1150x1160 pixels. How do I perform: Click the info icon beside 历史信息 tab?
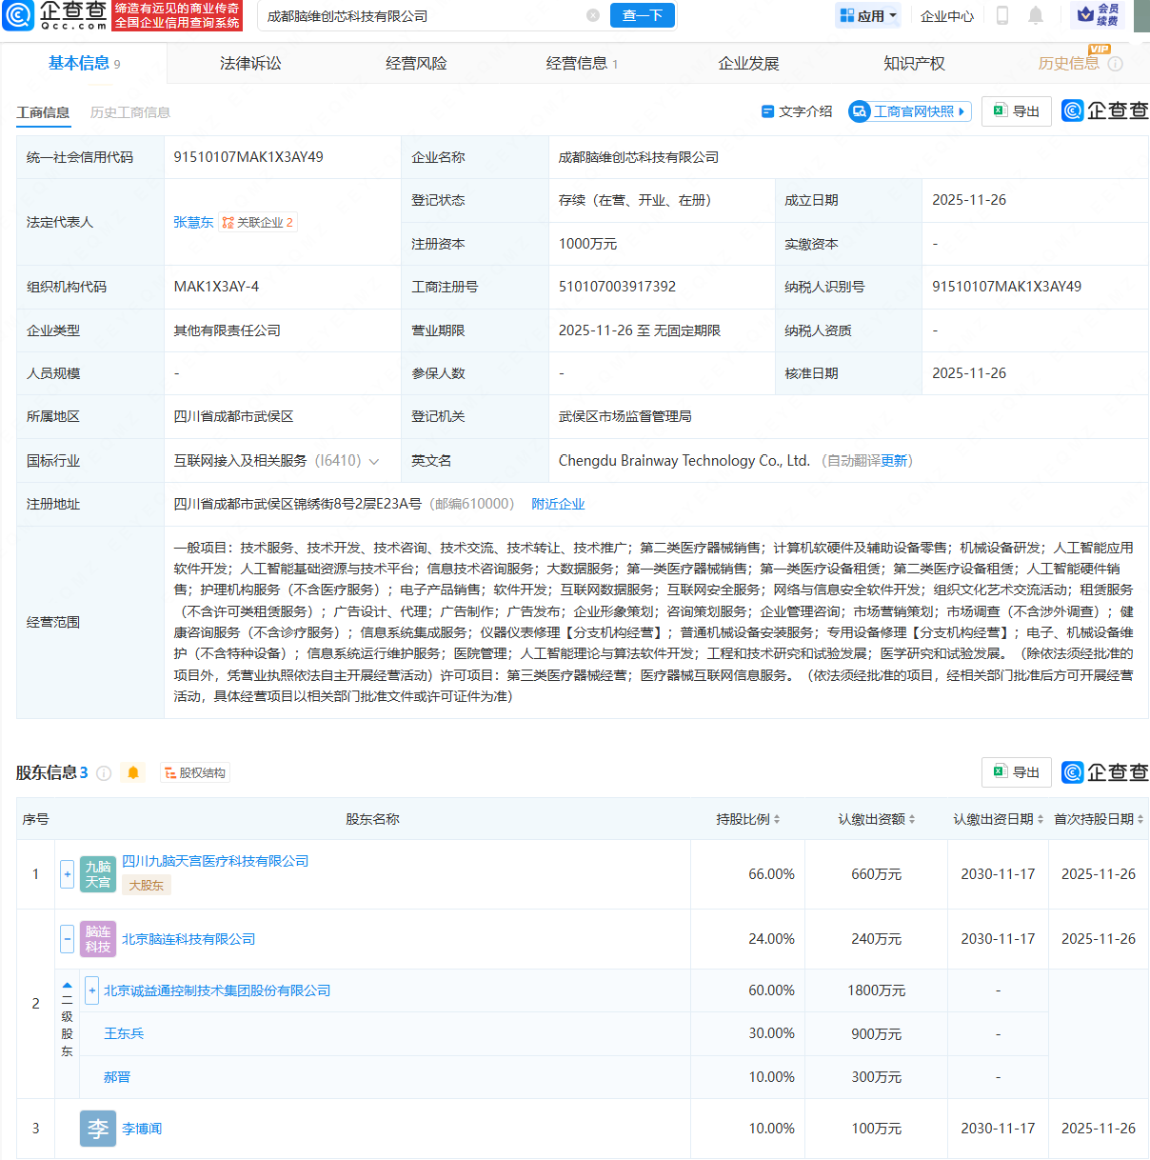(x=1116, y=64)
